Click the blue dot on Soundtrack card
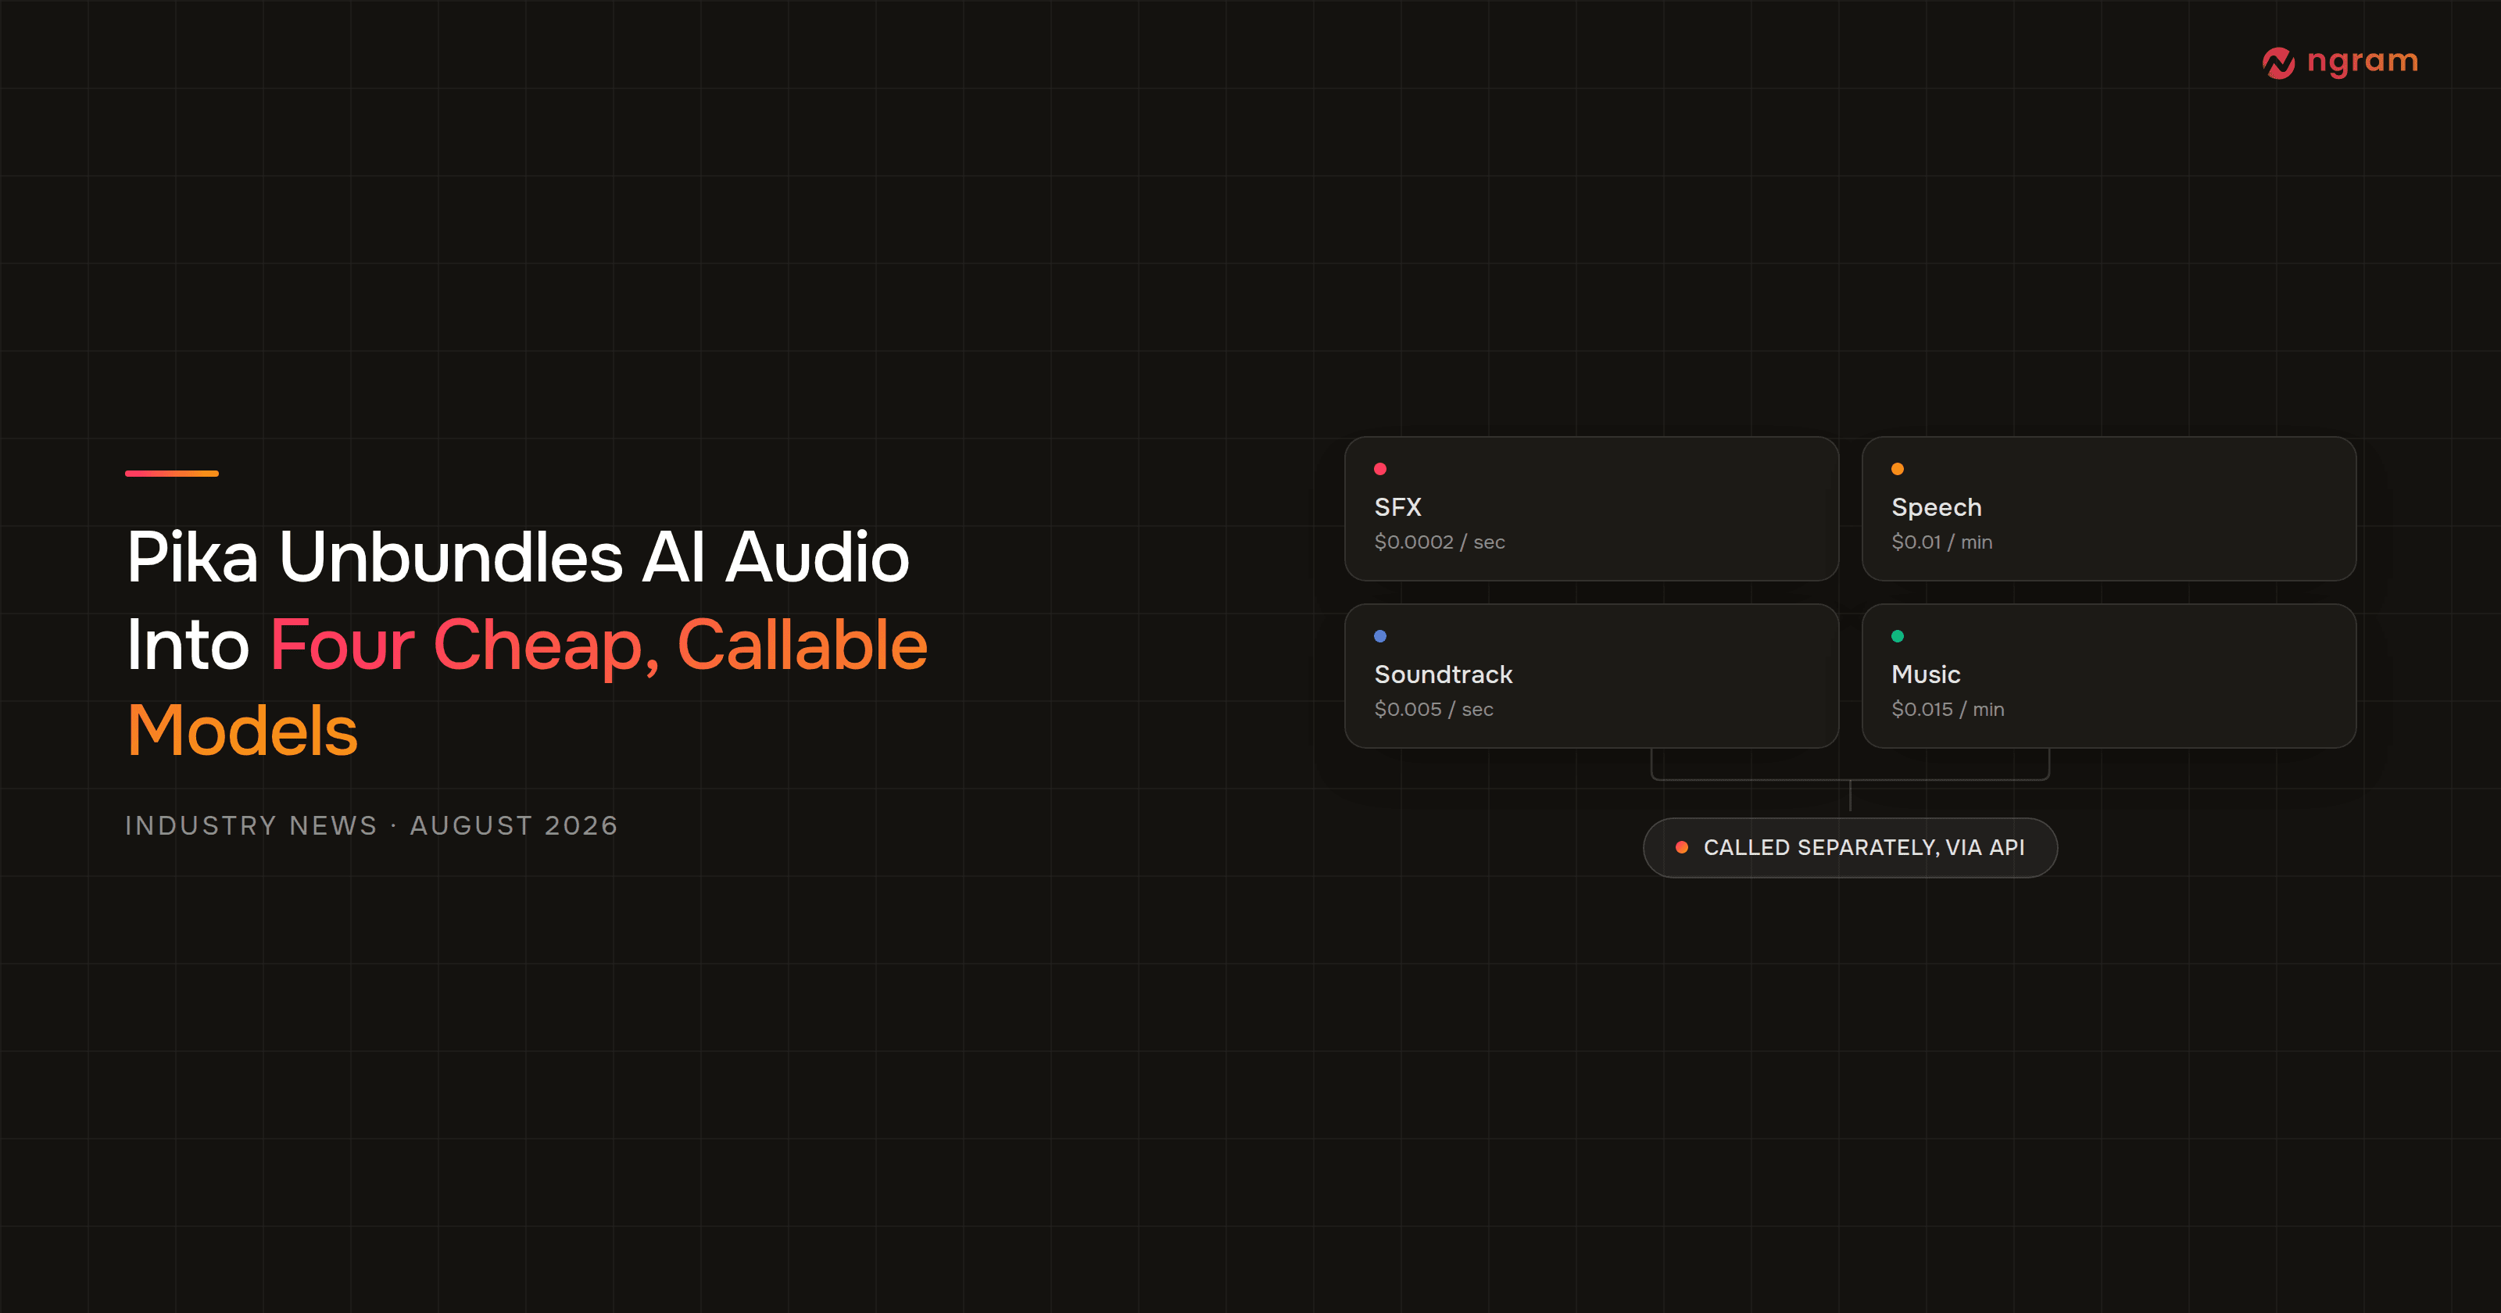2501x1313 pixels. pos(1379,636)
